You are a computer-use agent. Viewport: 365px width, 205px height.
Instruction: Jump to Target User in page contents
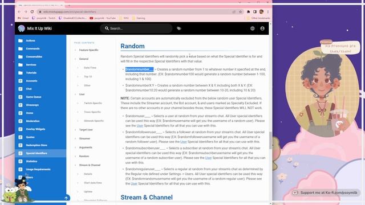coord(86,130)
